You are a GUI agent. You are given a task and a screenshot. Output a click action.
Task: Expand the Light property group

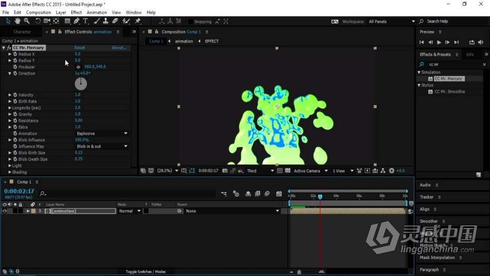9,166
